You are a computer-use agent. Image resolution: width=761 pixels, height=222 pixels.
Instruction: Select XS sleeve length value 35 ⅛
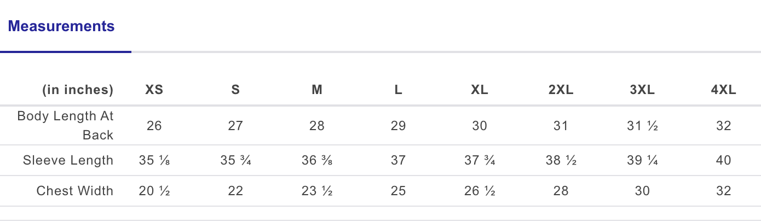[154, 160]
